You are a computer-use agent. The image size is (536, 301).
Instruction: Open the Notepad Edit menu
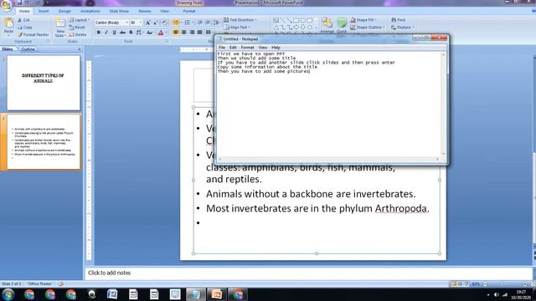coord(233,48)
